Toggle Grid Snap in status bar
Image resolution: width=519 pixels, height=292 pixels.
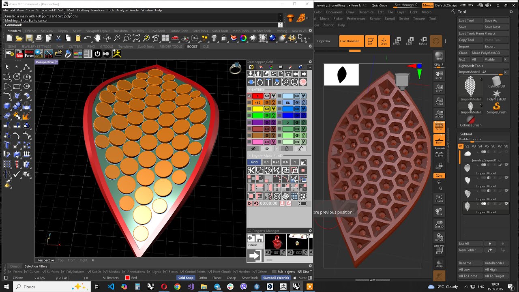186,278
